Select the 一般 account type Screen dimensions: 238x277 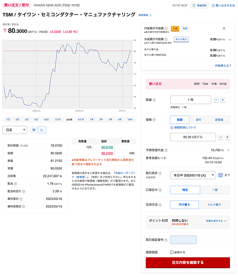tap(215, 190)
